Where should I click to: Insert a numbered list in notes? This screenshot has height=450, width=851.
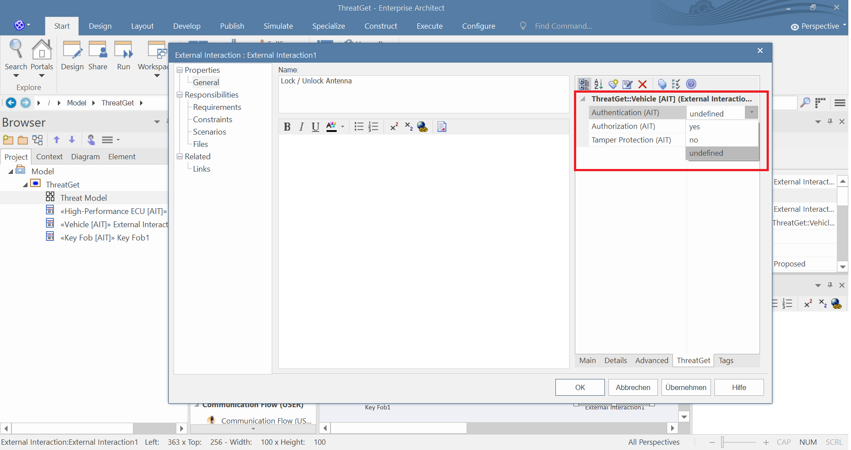[x=373, y=127]
